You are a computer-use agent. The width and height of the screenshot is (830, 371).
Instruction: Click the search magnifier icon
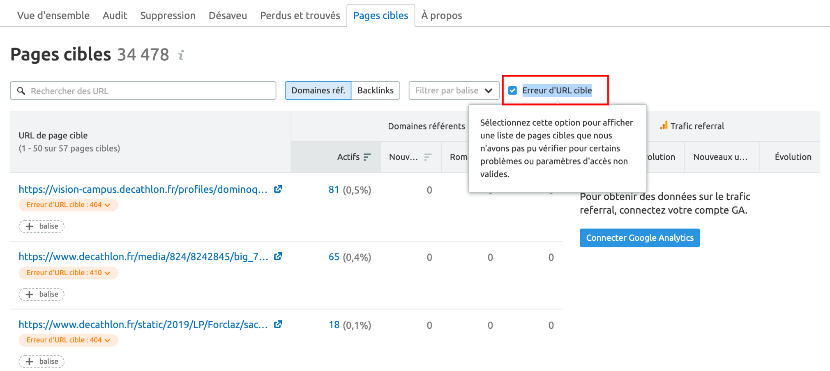21,91
